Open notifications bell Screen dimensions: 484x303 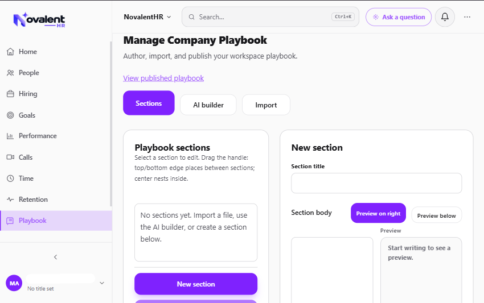[x=445, y=17]
